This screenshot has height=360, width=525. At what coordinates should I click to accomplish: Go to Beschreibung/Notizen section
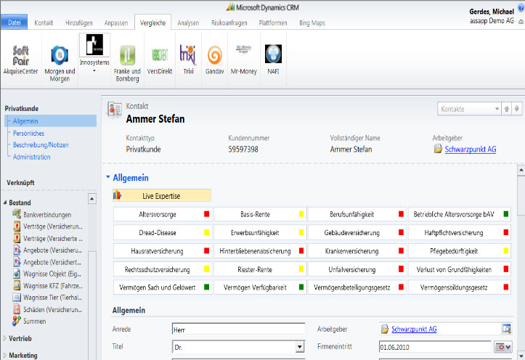point(41,145)
